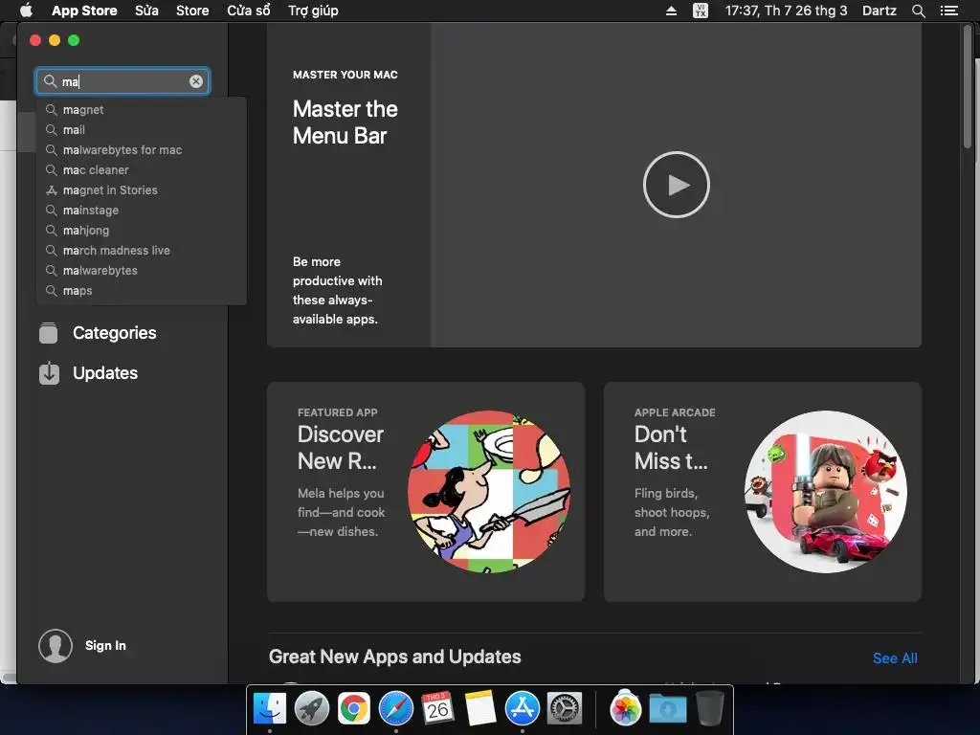Open the Trợ giúp menu

tap(313, 11)
